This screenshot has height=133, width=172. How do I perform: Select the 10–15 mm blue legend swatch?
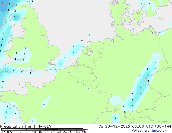coord(36,129)
